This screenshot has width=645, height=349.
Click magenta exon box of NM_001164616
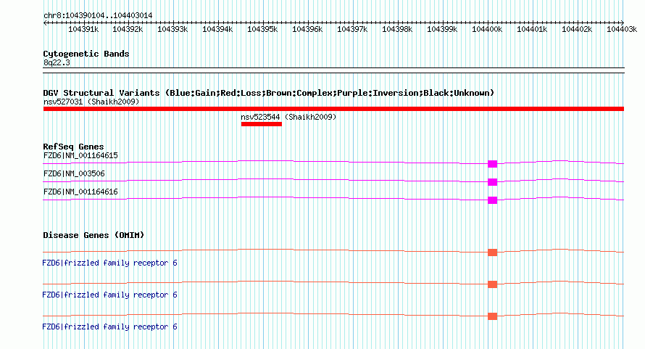click(492, 200)
